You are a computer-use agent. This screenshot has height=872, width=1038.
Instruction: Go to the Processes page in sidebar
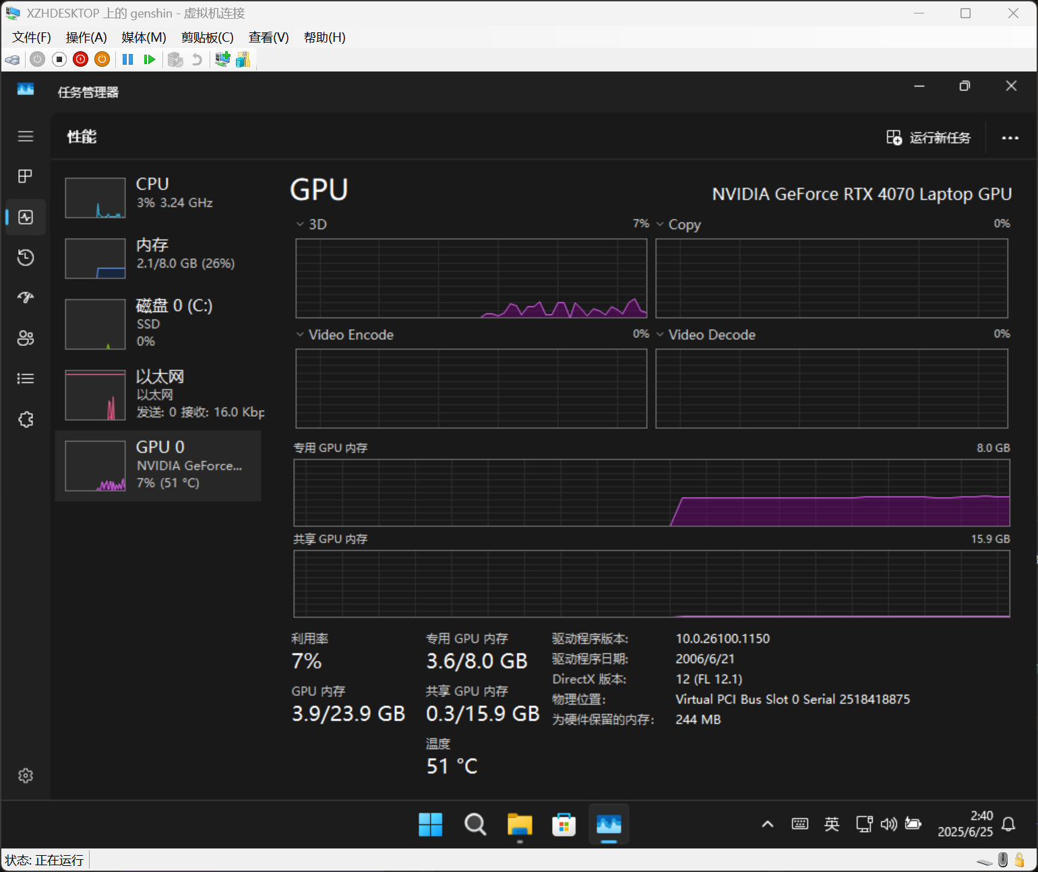point(26,177)
